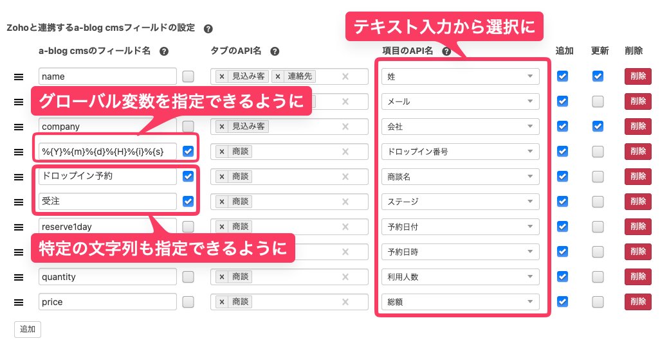
Task: Uncheck 追加 checkbox in 姓 row
Action: (x=562, y=76)
